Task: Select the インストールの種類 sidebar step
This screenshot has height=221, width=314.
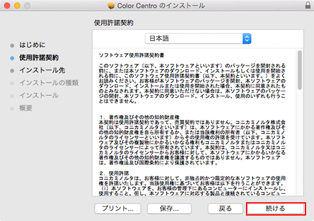Action: click(x=49, y=83)
